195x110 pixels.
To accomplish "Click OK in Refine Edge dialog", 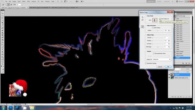I will point(168,67).
